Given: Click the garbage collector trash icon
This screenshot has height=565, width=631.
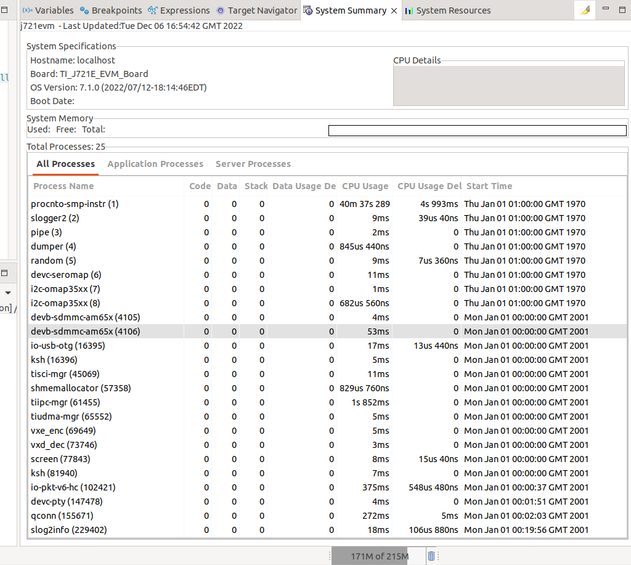Looking at the screenshot, I should pyautogui.click(x=431, y=556).
